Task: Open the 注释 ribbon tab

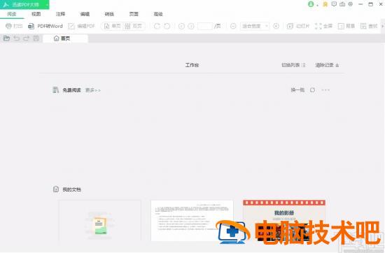Action: [60, 14]
